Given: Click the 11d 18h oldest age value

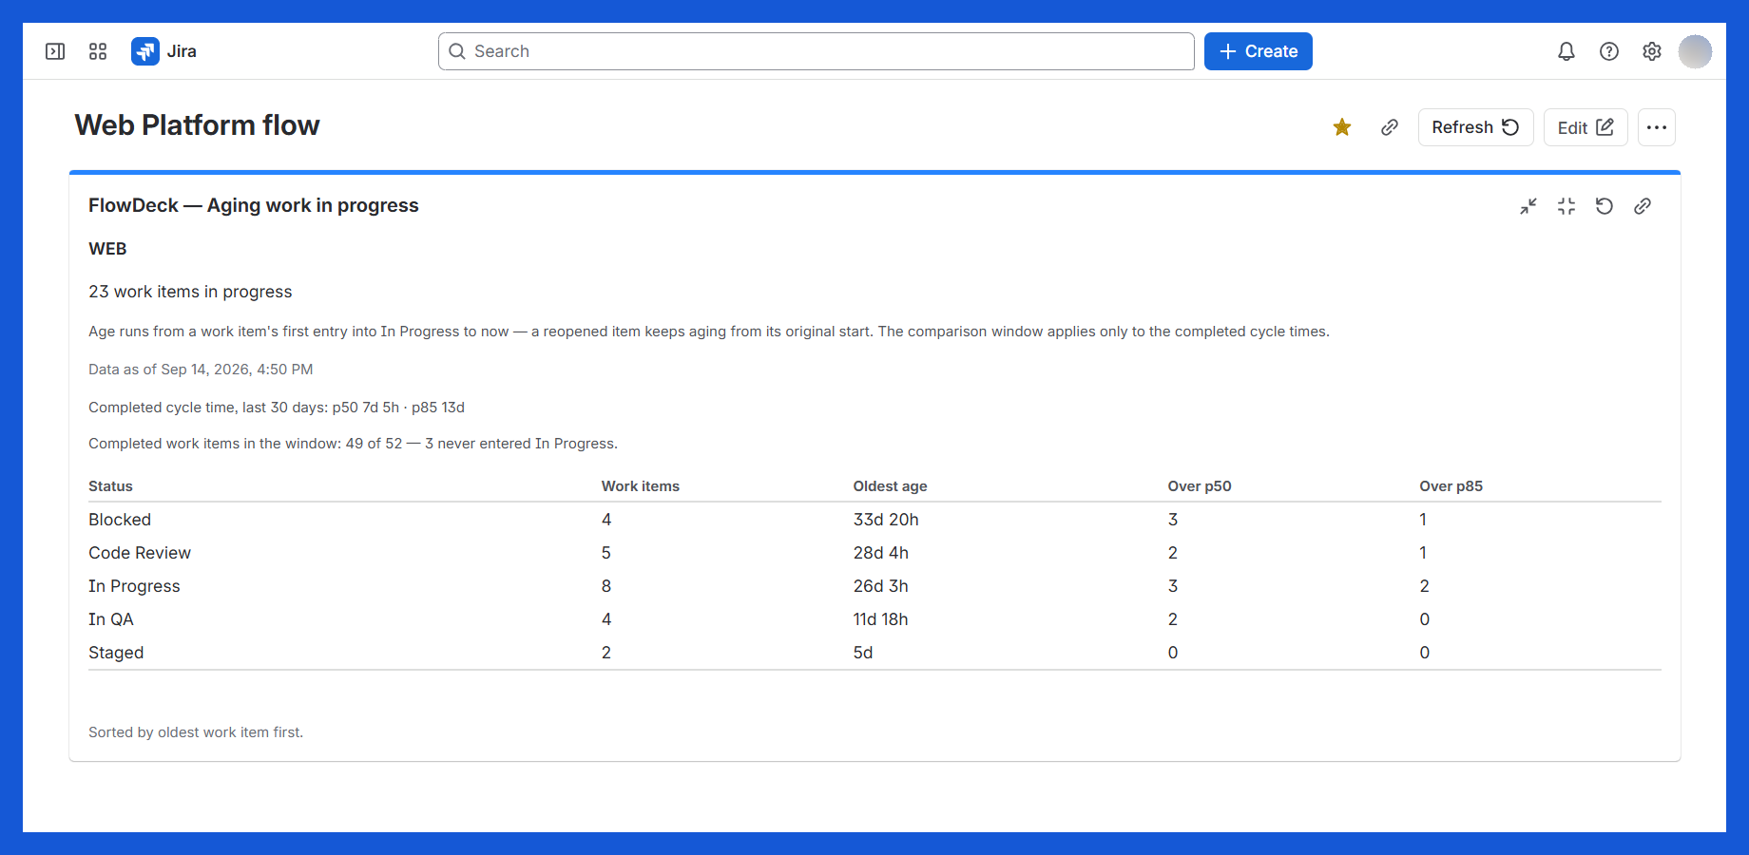Looking at the screenshot, I should [880, 619].
